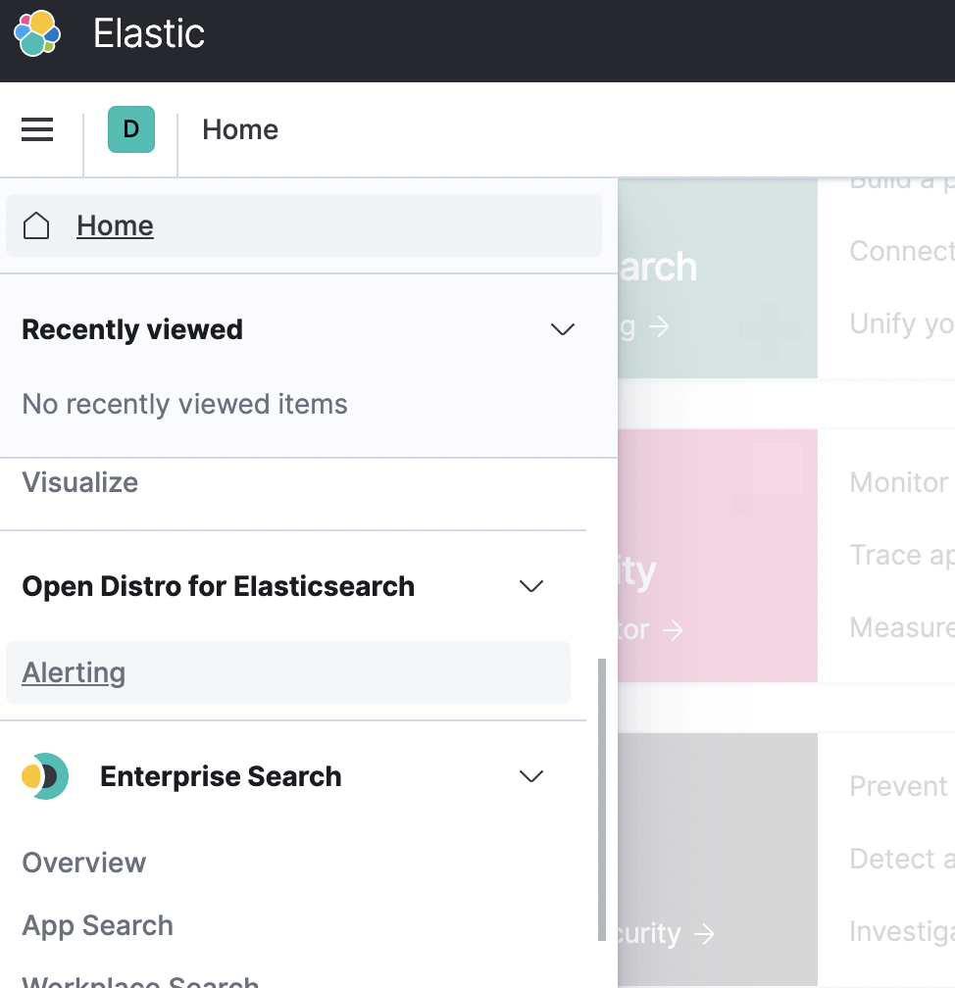Click the pink Observability card
955x988 pixels.
click(x=718, y=556)
